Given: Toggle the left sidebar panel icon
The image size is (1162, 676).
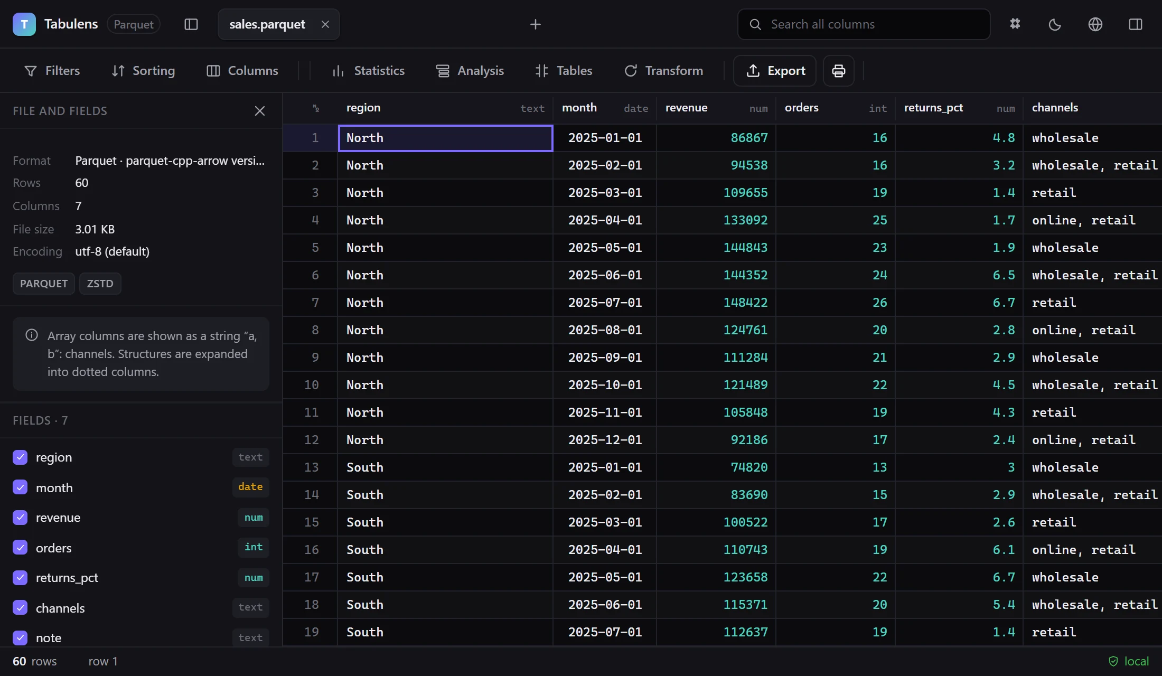Looking at the screenshot, I should (191, 24).
